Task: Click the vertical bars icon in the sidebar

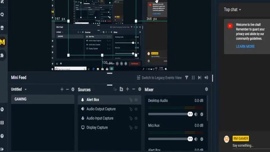Action: [2, 123]
